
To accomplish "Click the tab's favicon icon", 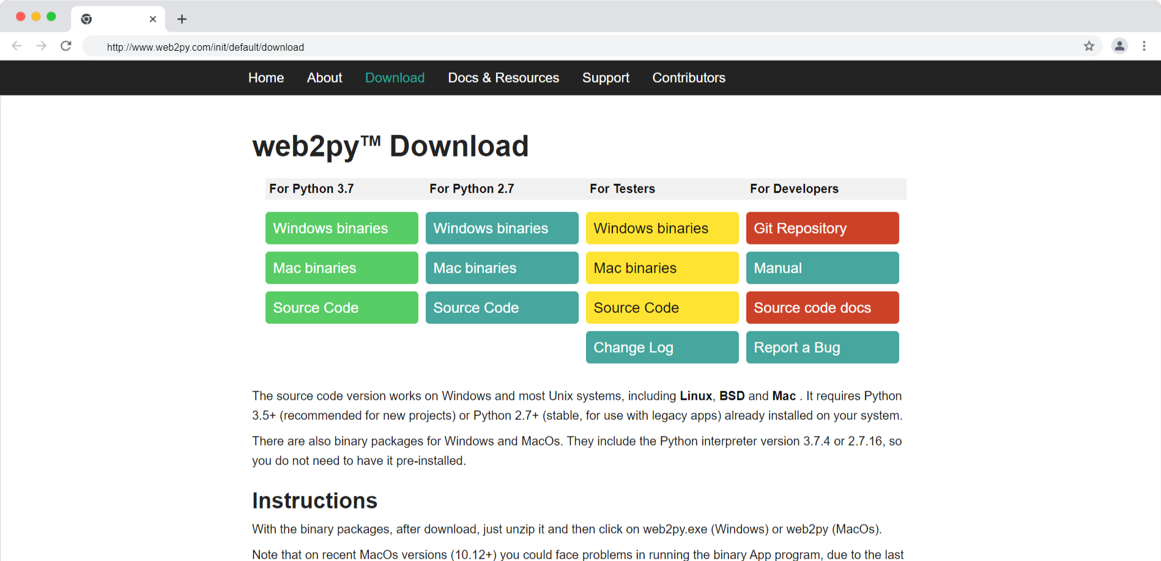I will tap(86, 19).
